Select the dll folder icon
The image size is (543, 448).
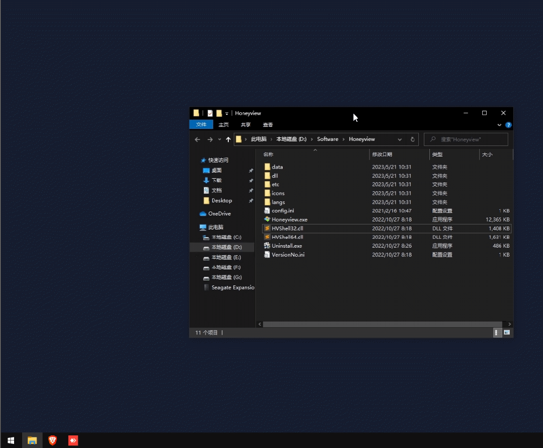pos(267,176)
